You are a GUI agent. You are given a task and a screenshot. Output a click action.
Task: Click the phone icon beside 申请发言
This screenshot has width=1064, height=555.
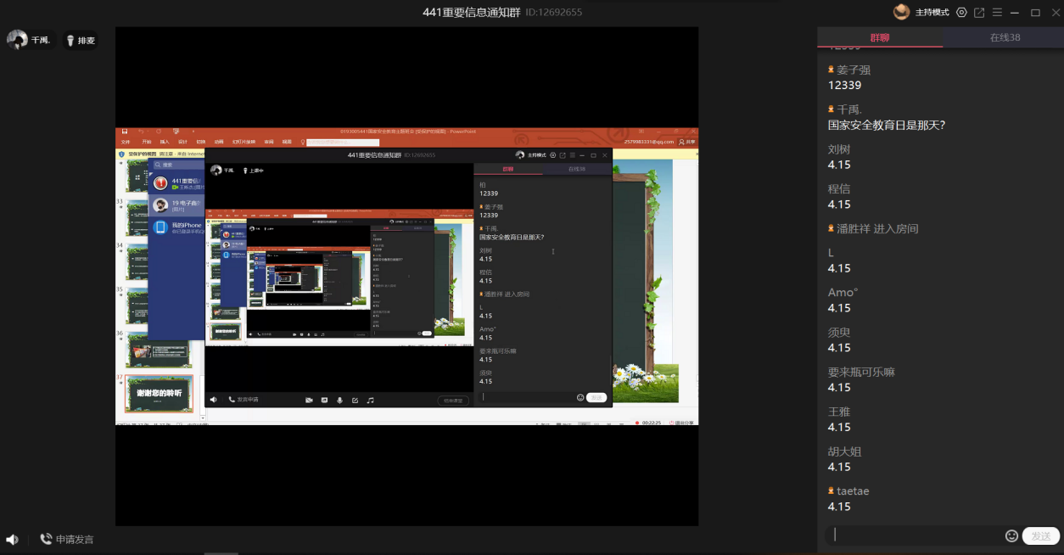[46, 539]
